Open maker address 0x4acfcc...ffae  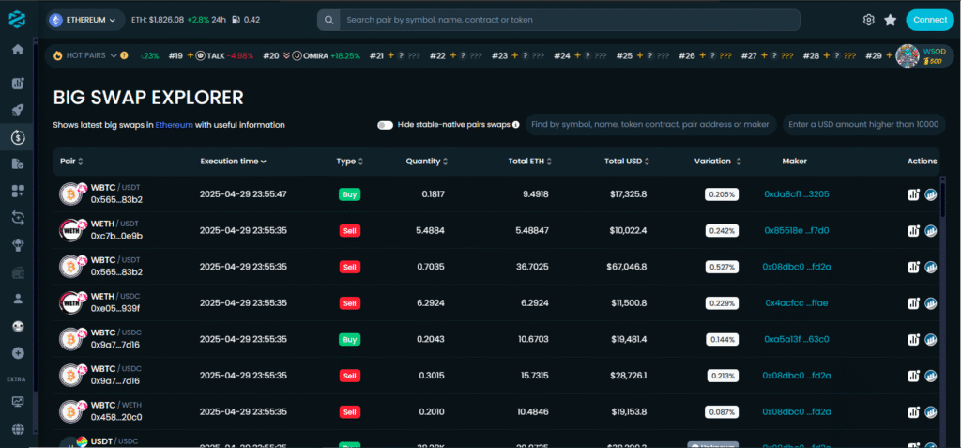[797, 303]
